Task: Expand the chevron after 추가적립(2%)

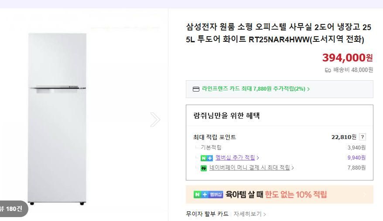Action: point(308,89)
